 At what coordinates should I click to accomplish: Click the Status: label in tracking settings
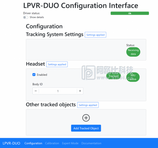click(131, 45)
